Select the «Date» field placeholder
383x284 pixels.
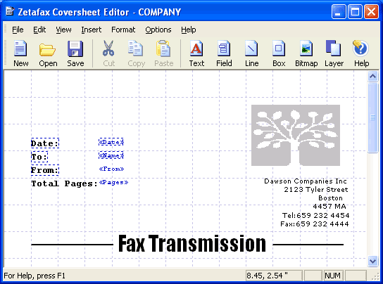click(111, 142)
